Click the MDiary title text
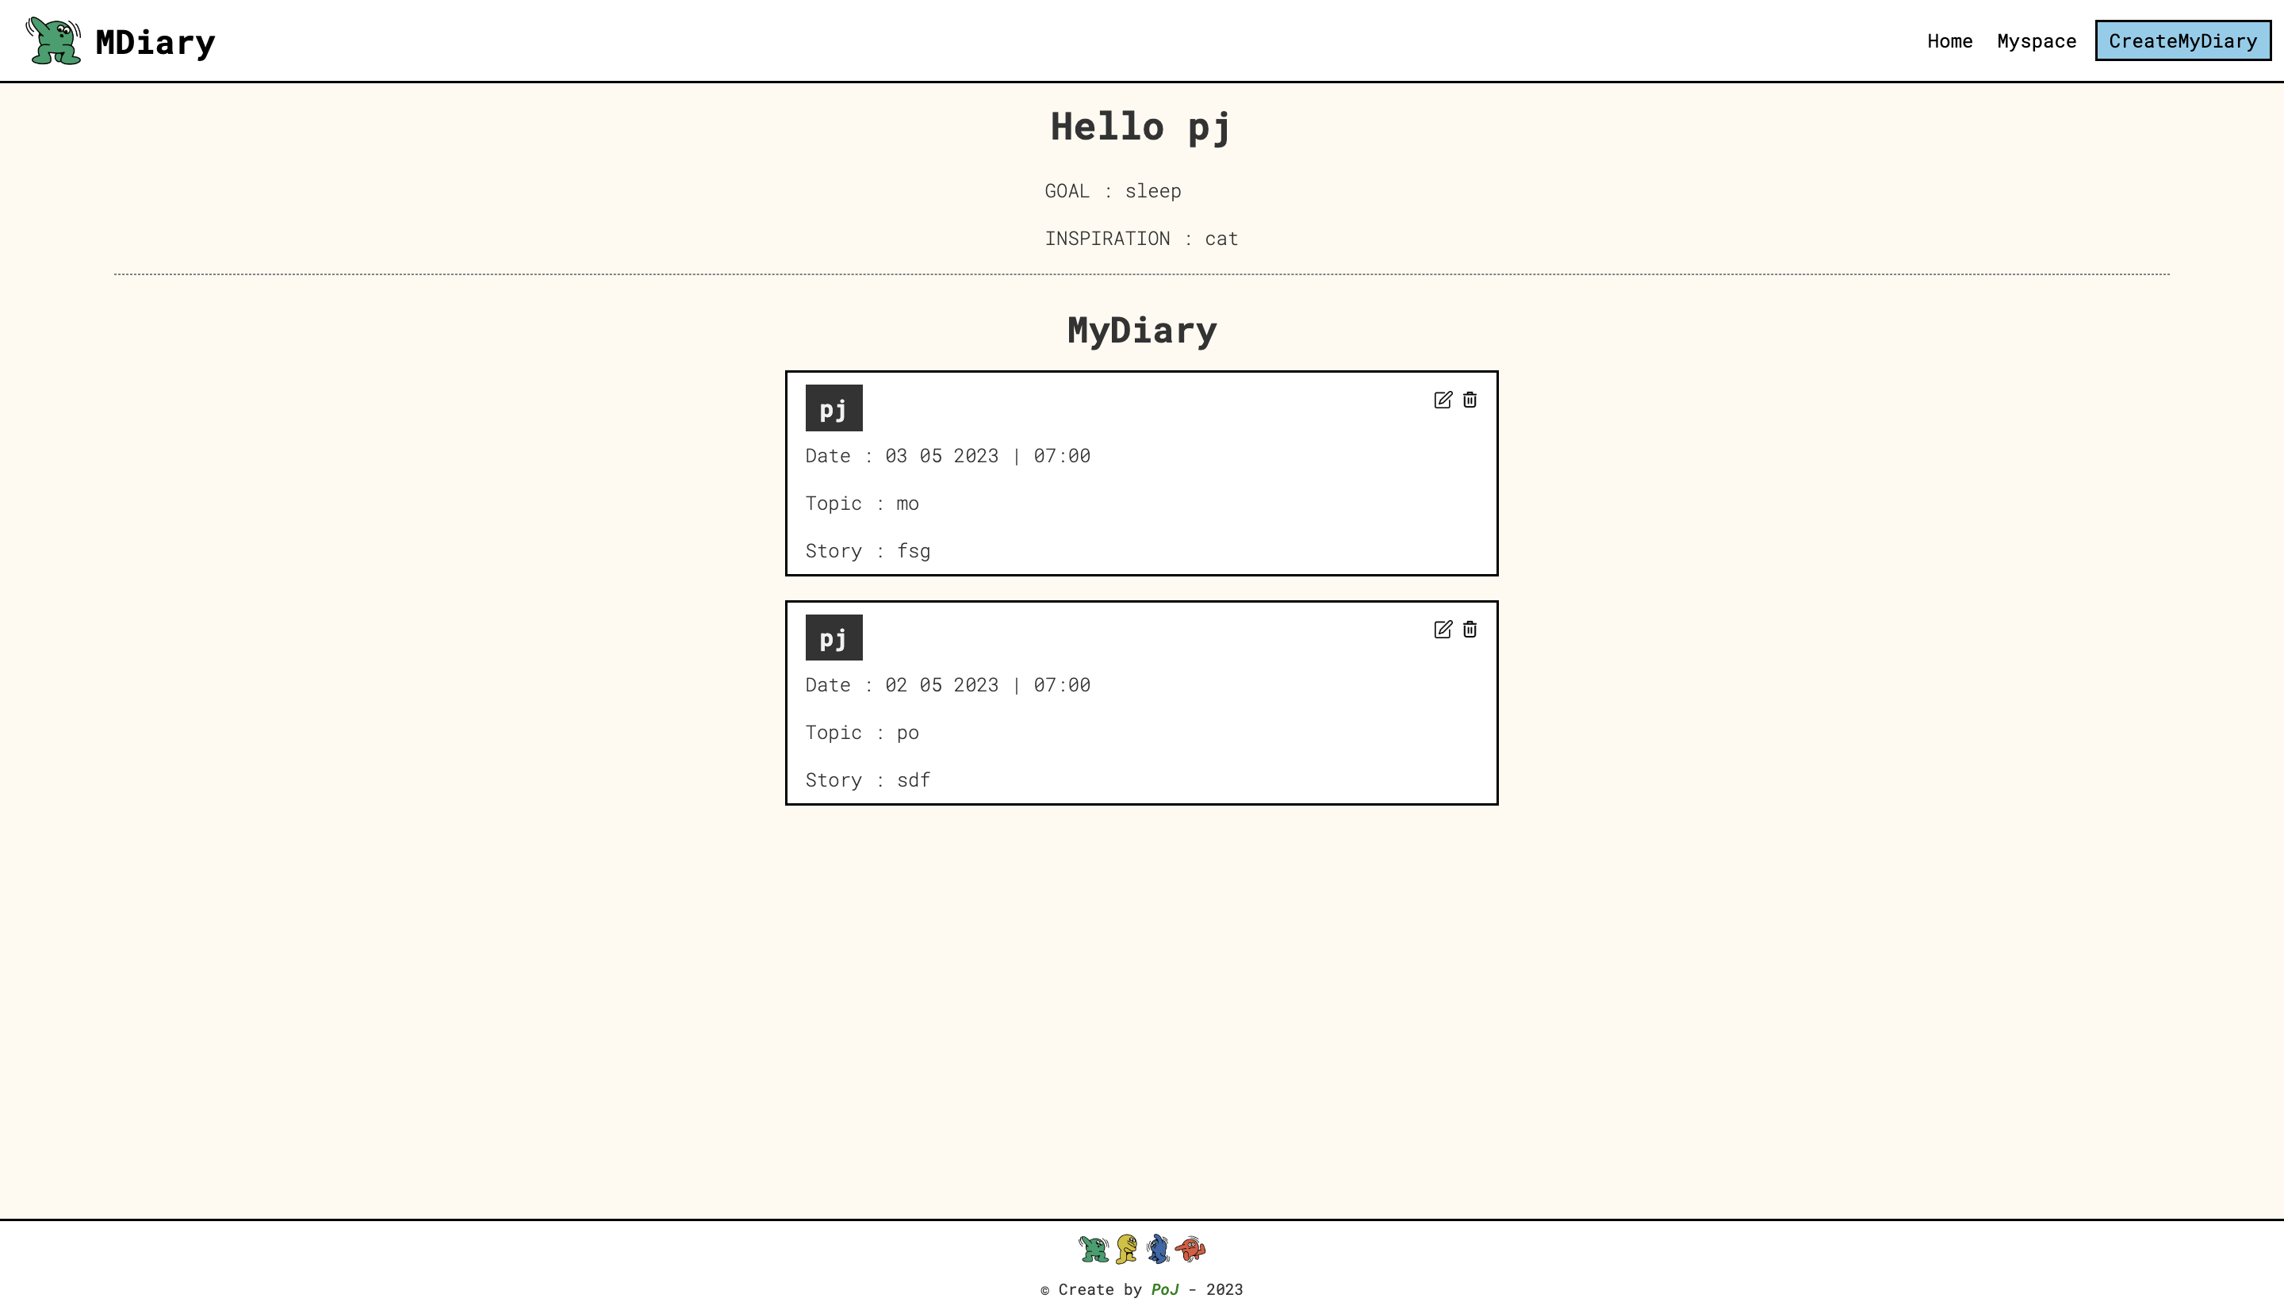The image size is (2284, 1302). click(x=155, y=42)
